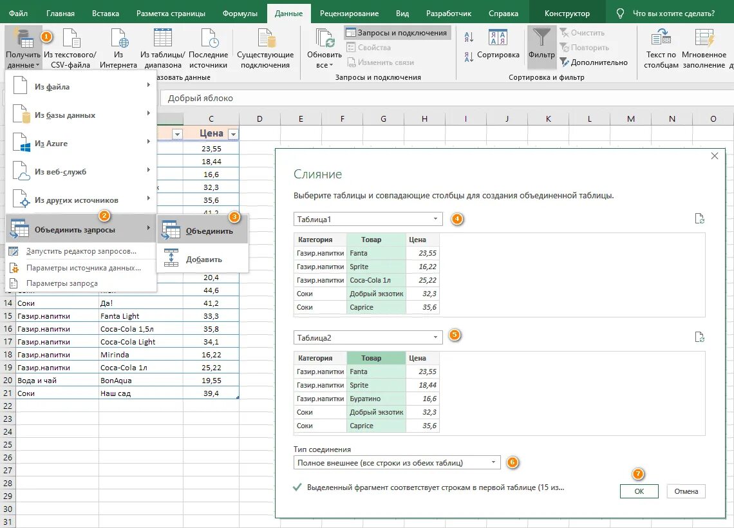The image size is (734, 528).
Task: Choose Из таблицы/диапазона import
Action: [162, 48]
